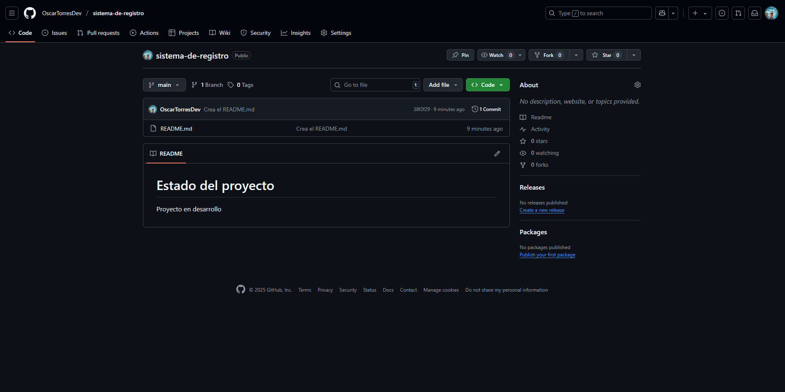Image resolution: width=785 pixels, height=392 pixels.
Task: Expand the Fork options dropdown arrow
Action: [576, 55]
